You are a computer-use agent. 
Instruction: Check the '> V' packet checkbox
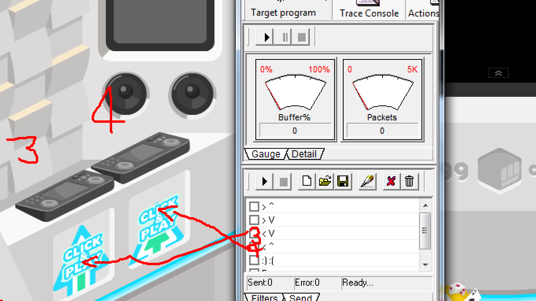point(254,220)
